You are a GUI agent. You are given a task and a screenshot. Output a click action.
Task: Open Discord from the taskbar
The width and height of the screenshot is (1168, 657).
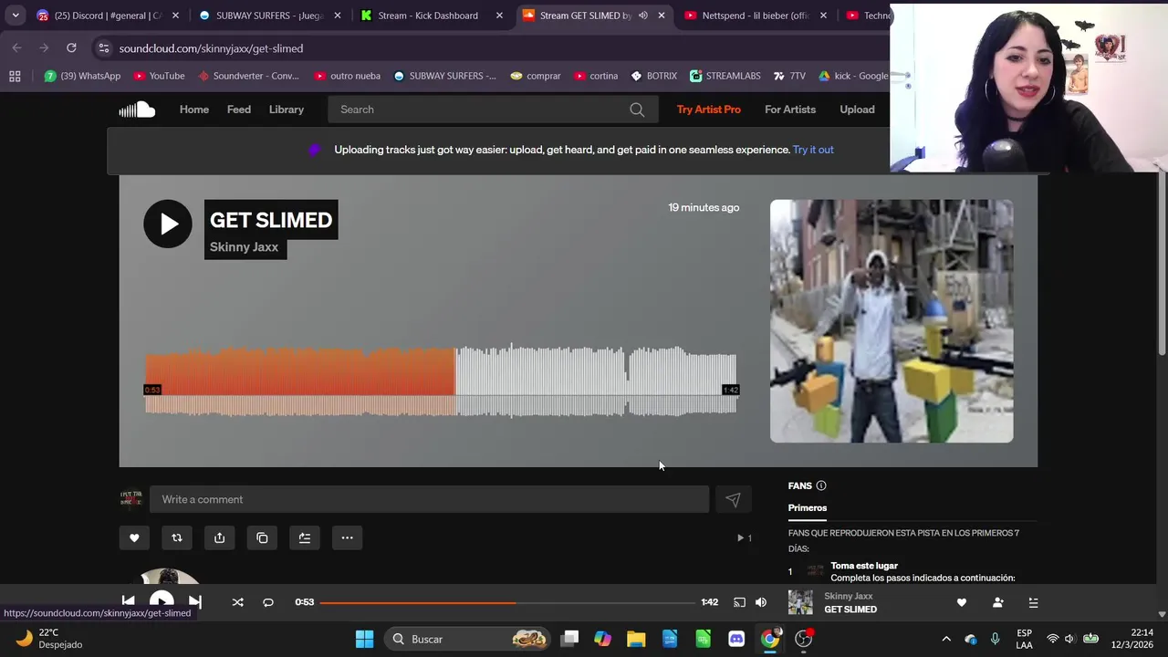tap(736, 639)
